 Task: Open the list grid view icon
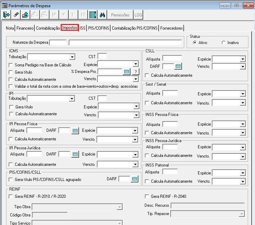93,15
